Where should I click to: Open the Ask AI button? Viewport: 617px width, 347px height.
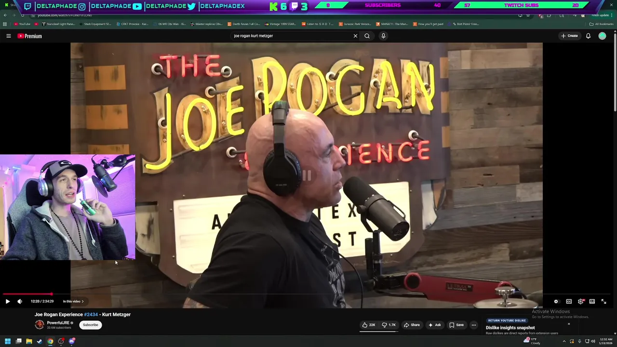(x=434, y=325)
